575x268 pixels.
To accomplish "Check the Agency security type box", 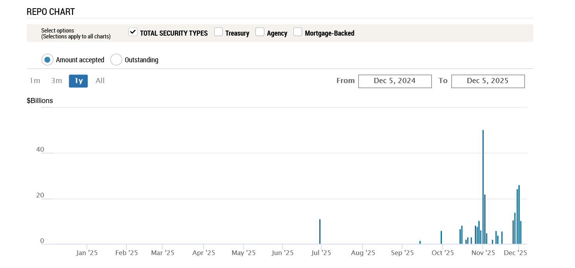I will pos(260,32).
